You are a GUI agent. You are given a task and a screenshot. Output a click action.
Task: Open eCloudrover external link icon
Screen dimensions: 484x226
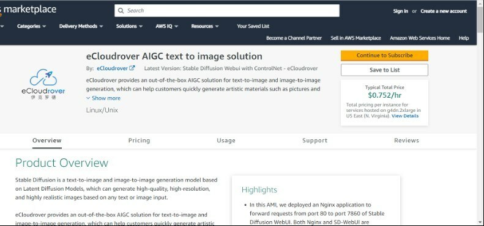[x=132, y=68]
